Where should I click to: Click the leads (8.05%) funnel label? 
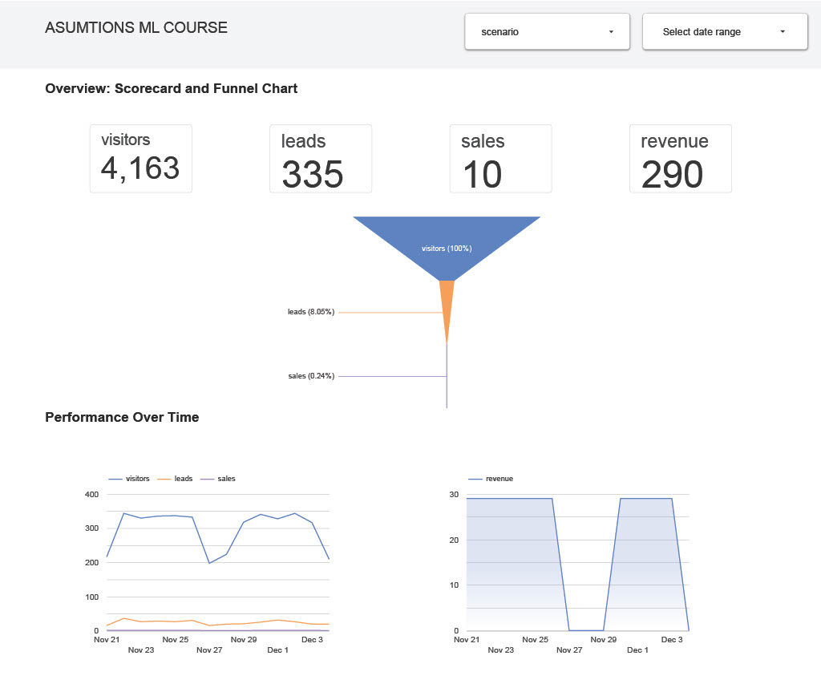[310, 312]
